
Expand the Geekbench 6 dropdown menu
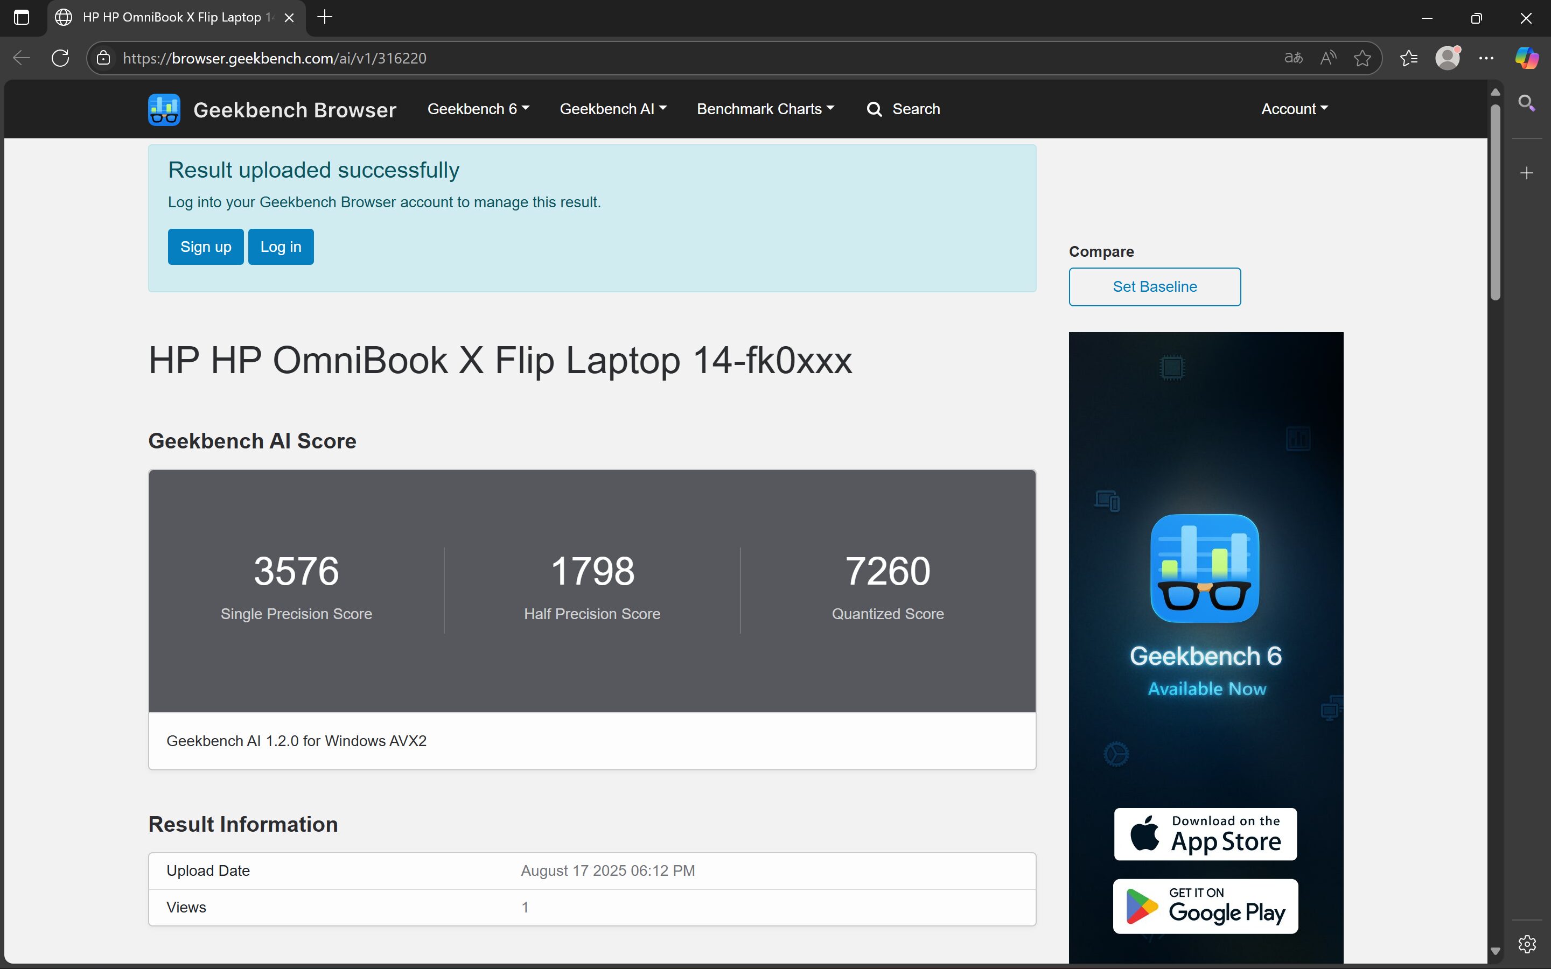[x=478, y=109]
